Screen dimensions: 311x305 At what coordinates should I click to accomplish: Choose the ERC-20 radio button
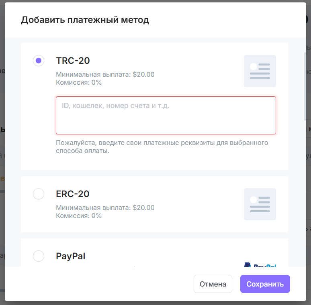tap(39, 194)
